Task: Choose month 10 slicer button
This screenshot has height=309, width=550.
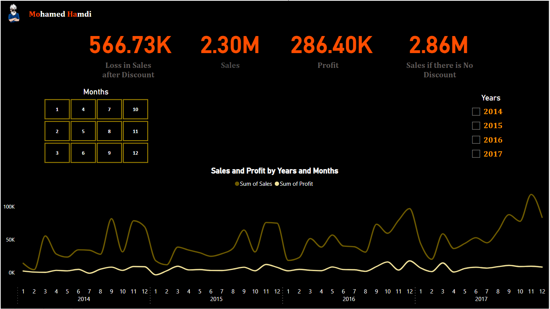Action: tap(136, 110)
